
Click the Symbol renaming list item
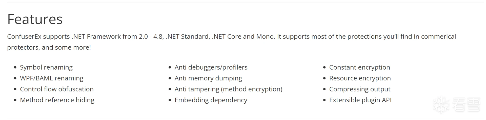[46, 67]
